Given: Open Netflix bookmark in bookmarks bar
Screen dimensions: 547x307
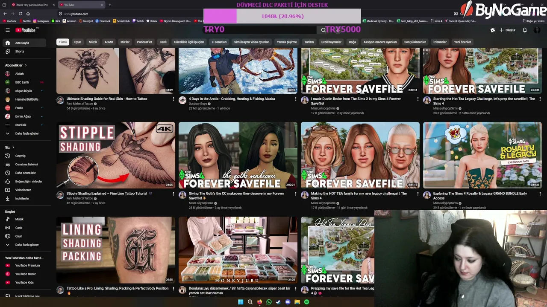Looking at the screenshot, I should [x=25, y=21].
